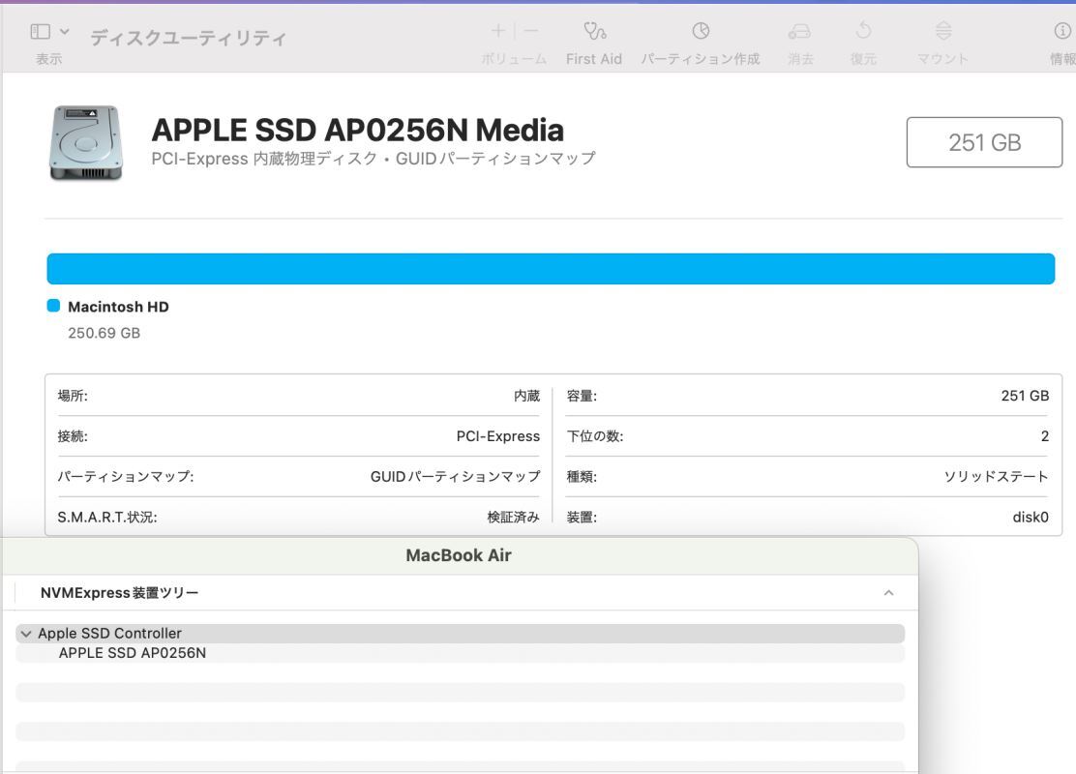The height and width of the screenshot is (774, 1076).
Task: Open the view options chevron beside sidebar icon
Action: [65, 32]
